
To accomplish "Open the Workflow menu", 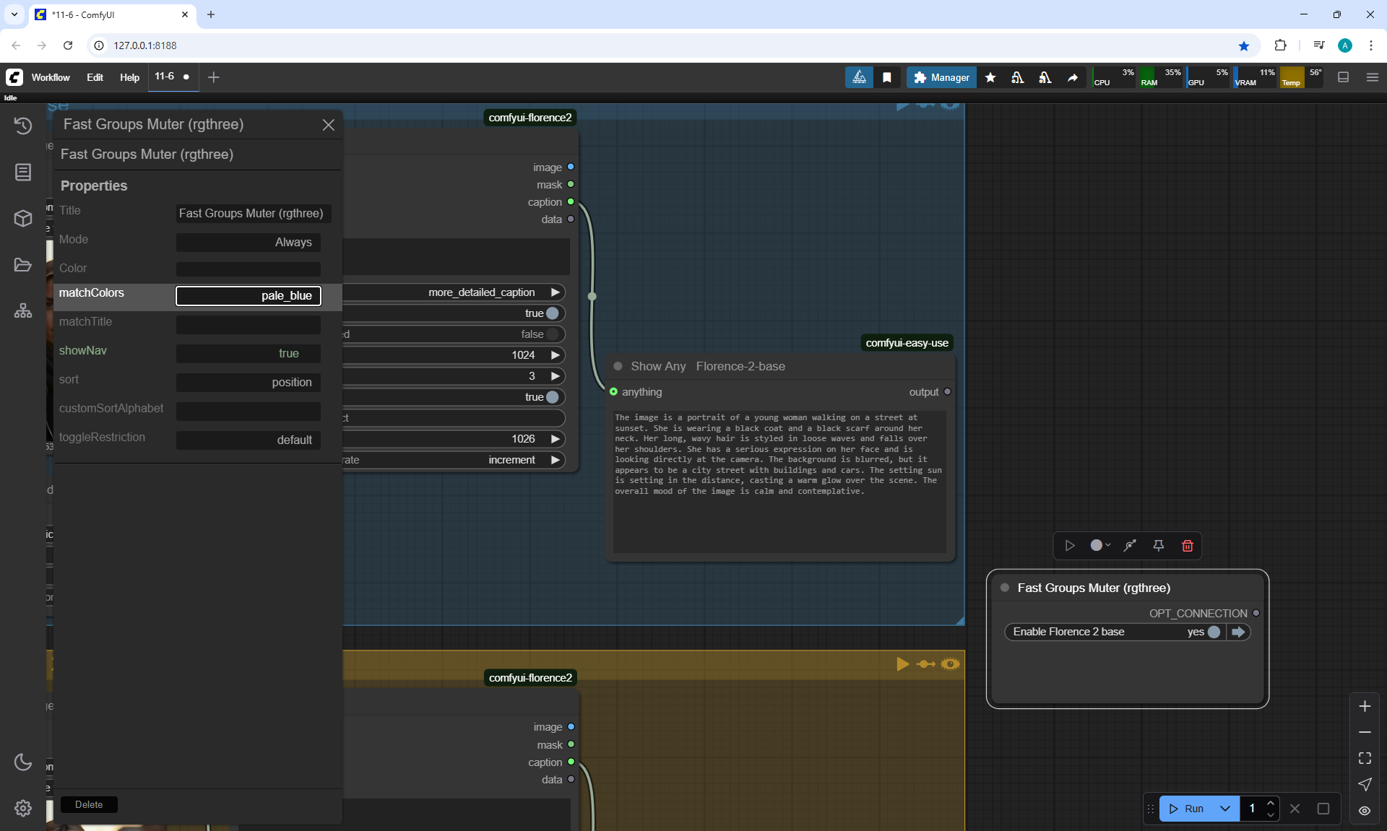I will point(51,77).
